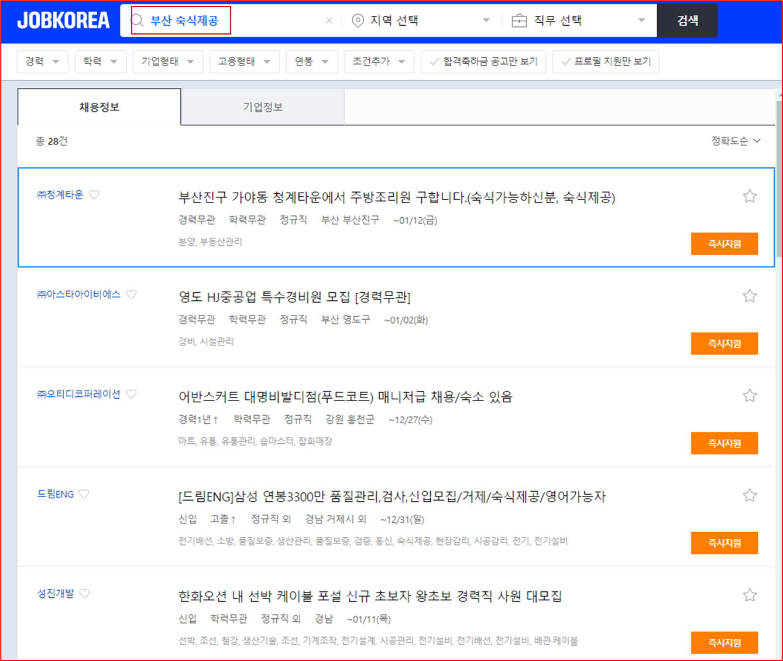Click 즉시지원 for the 영도 HJ중공업 posting
The width and height of the screenshot is (783, 661).
point(724,344)
